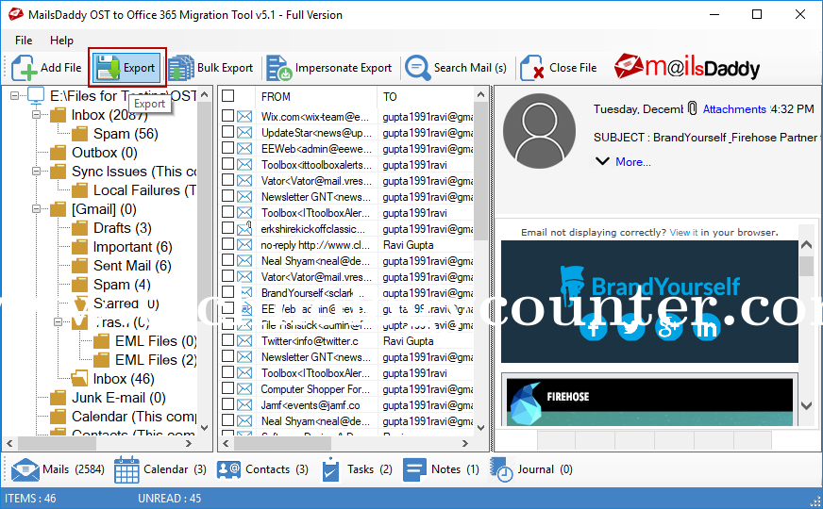Show Mails (2584) category
Screen dimensions: 823x509
point(58,469)
